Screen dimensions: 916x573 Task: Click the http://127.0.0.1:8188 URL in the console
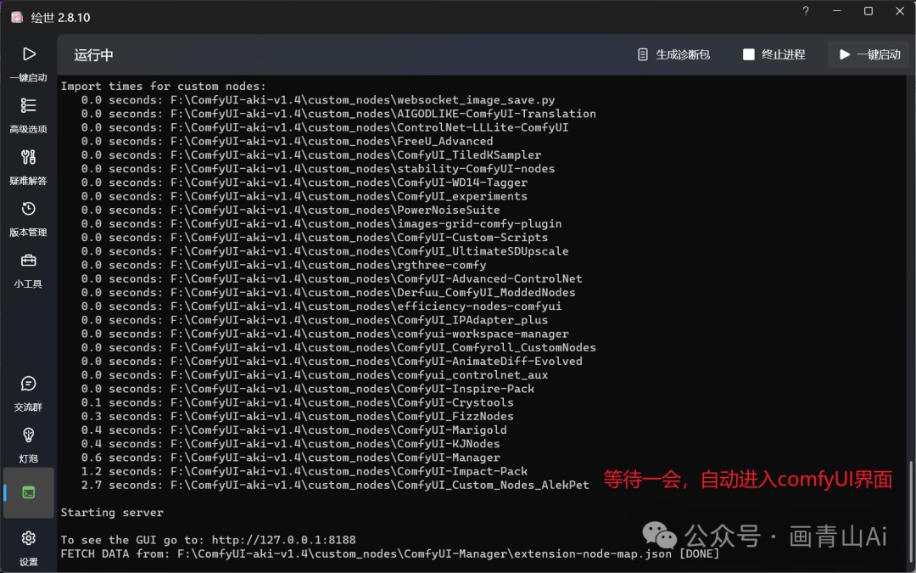point(283,540)
